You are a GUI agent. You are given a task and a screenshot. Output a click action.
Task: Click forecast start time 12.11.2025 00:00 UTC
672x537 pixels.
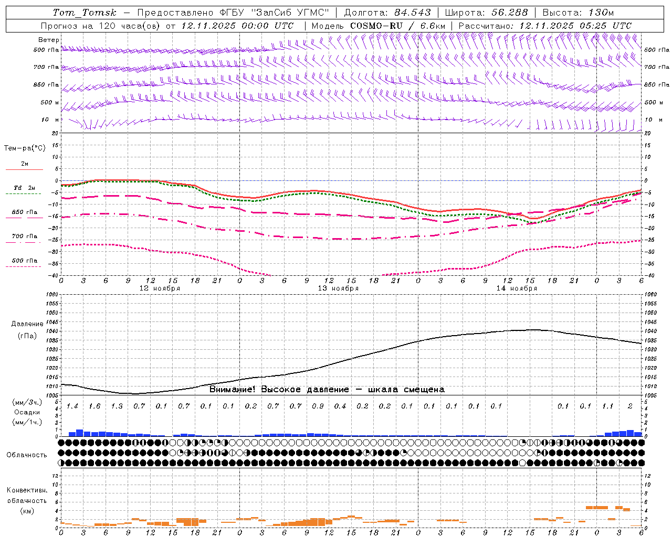click(237, 26)
